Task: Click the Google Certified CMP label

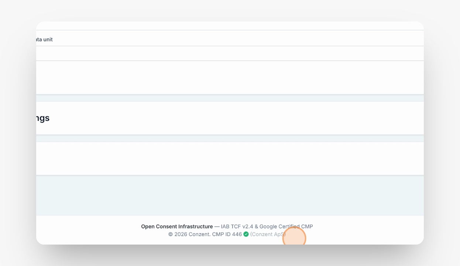Action: [x=286, y=226]
